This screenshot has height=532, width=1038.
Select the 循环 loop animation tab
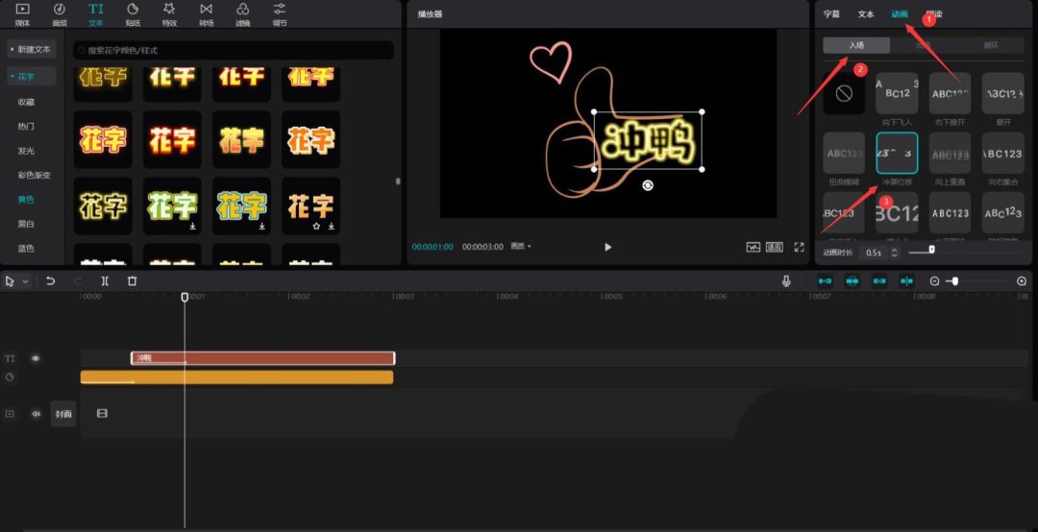[x=991, y=46]
